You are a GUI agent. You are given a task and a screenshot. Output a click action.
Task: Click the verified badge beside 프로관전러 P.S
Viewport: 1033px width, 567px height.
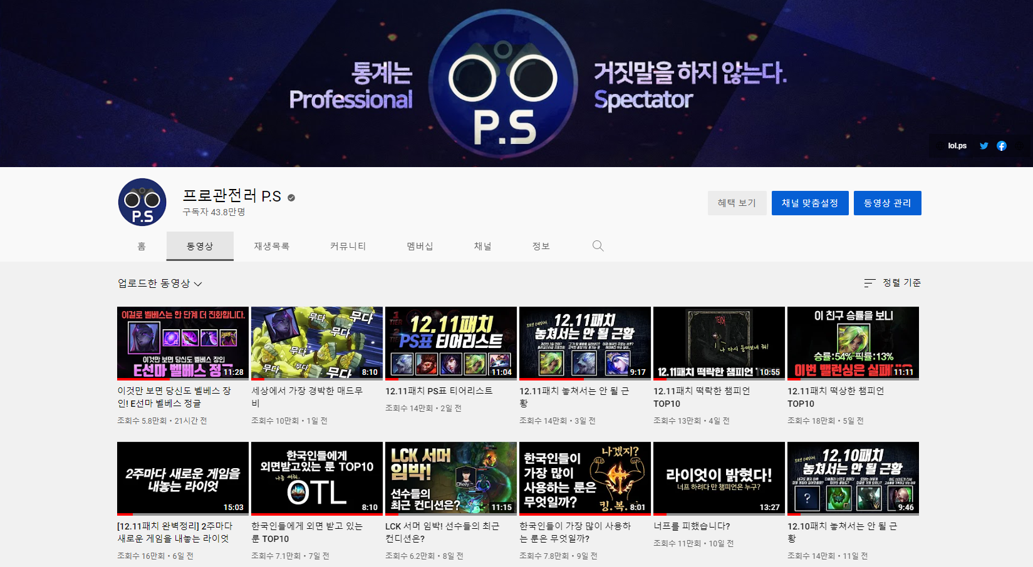pyautogui.click(x=291, y=198)
